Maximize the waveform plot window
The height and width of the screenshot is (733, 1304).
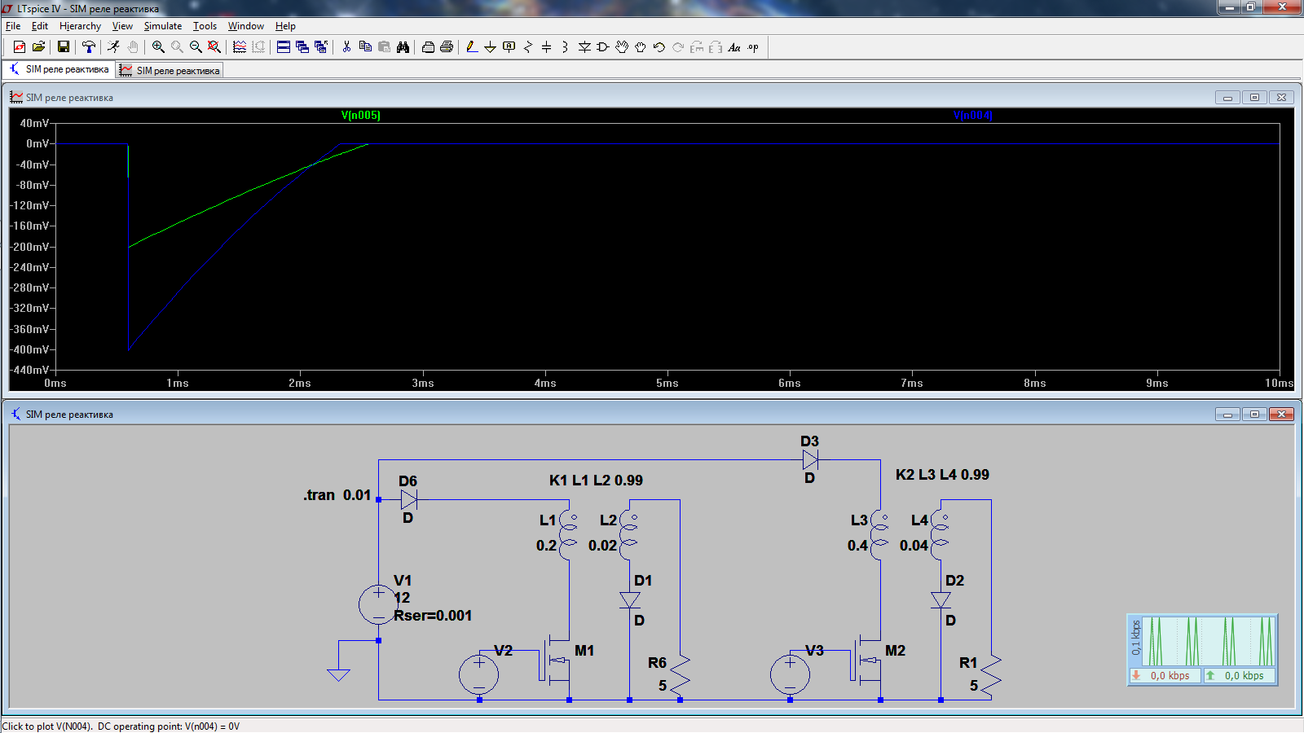click(1254, 98)
